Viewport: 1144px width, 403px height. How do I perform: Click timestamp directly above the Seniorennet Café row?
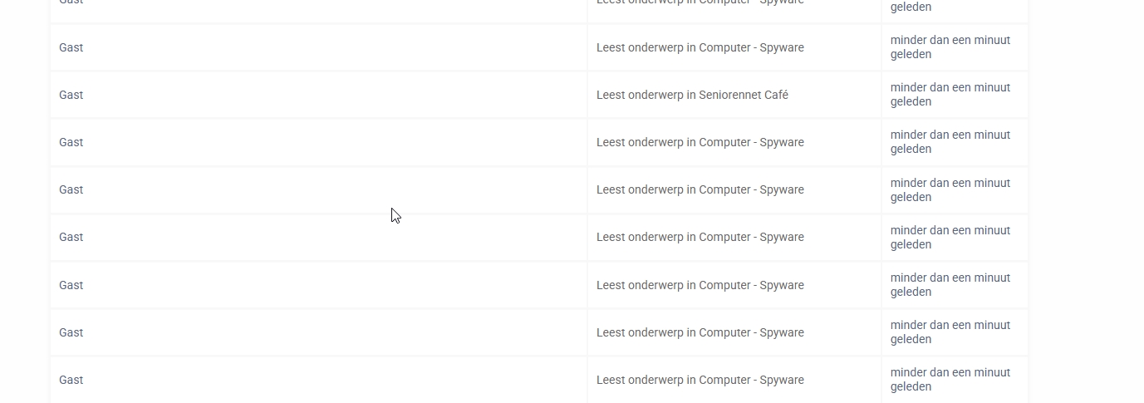pos(950,47)
